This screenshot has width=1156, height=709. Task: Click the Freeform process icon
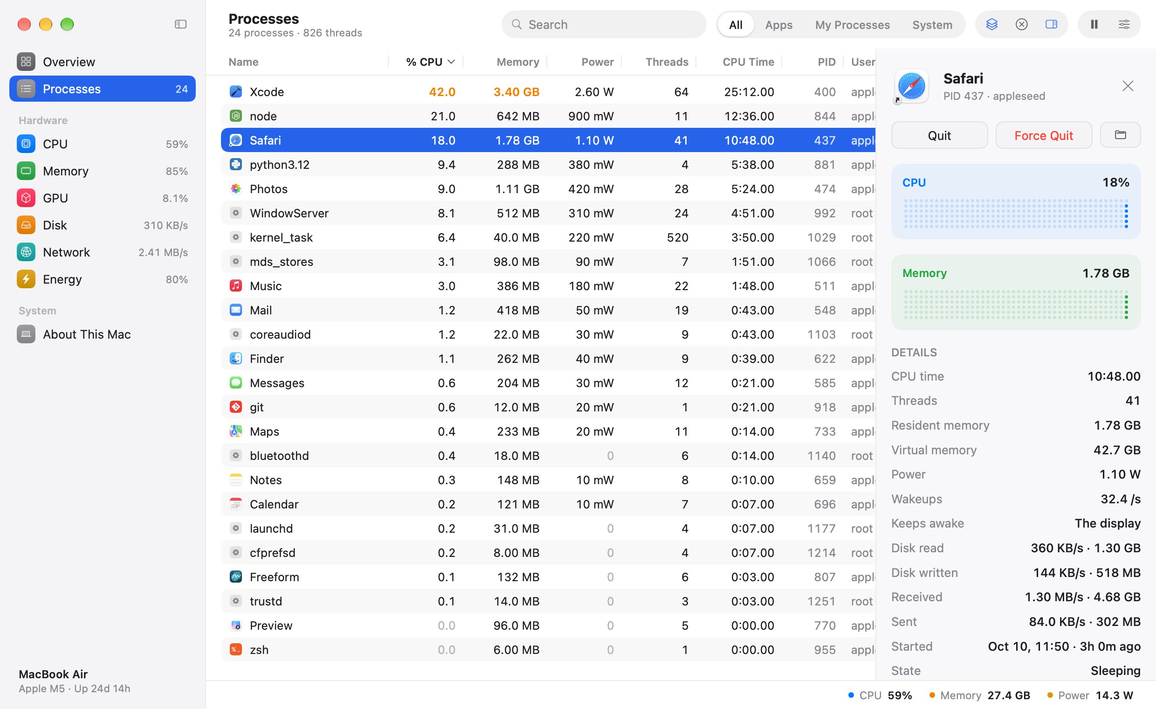tap(235, 577)
